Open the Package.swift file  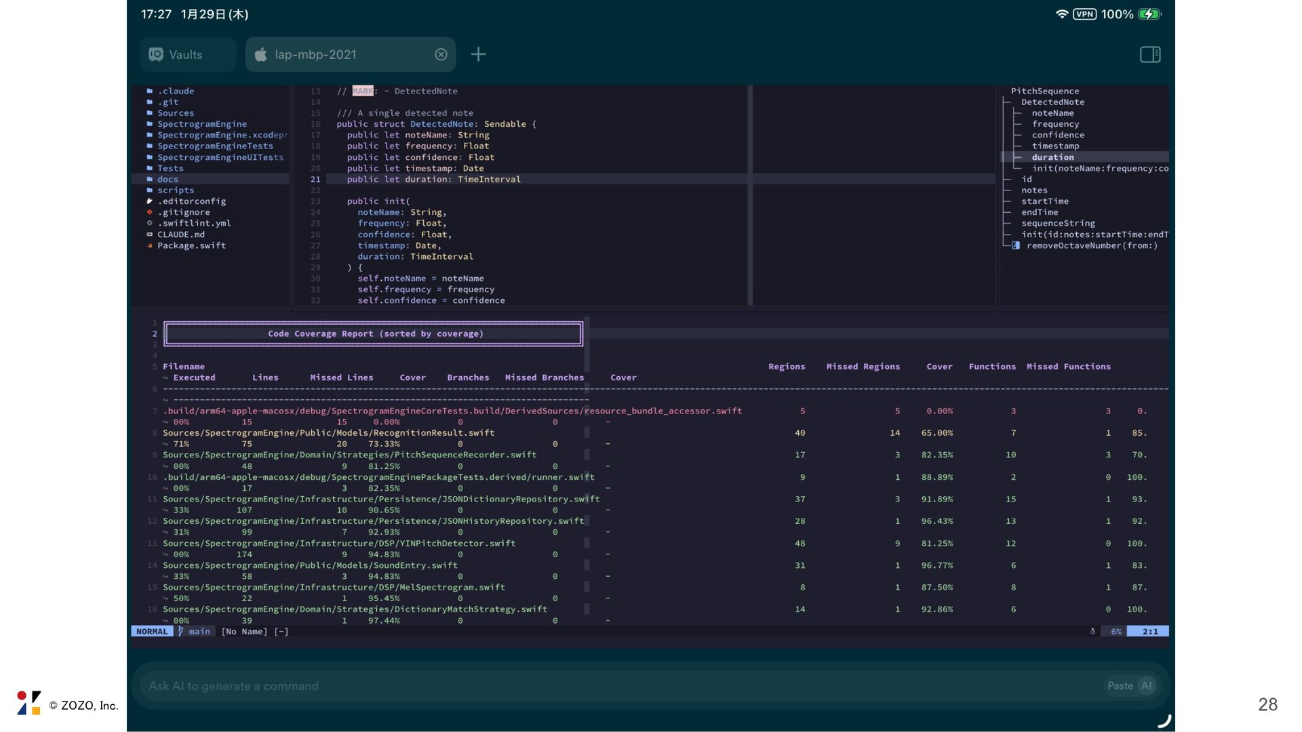point(191,245)
